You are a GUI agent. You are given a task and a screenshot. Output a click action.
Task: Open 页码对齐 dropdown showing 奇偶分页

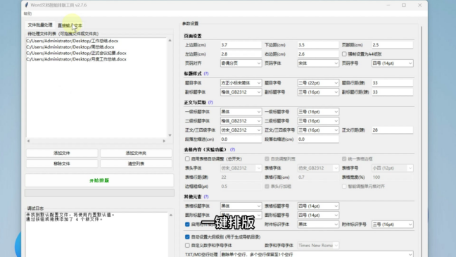(x=241, y=63)
